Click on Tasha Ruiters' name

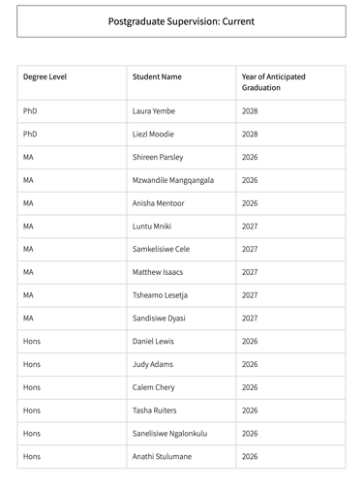pos(155,411)
